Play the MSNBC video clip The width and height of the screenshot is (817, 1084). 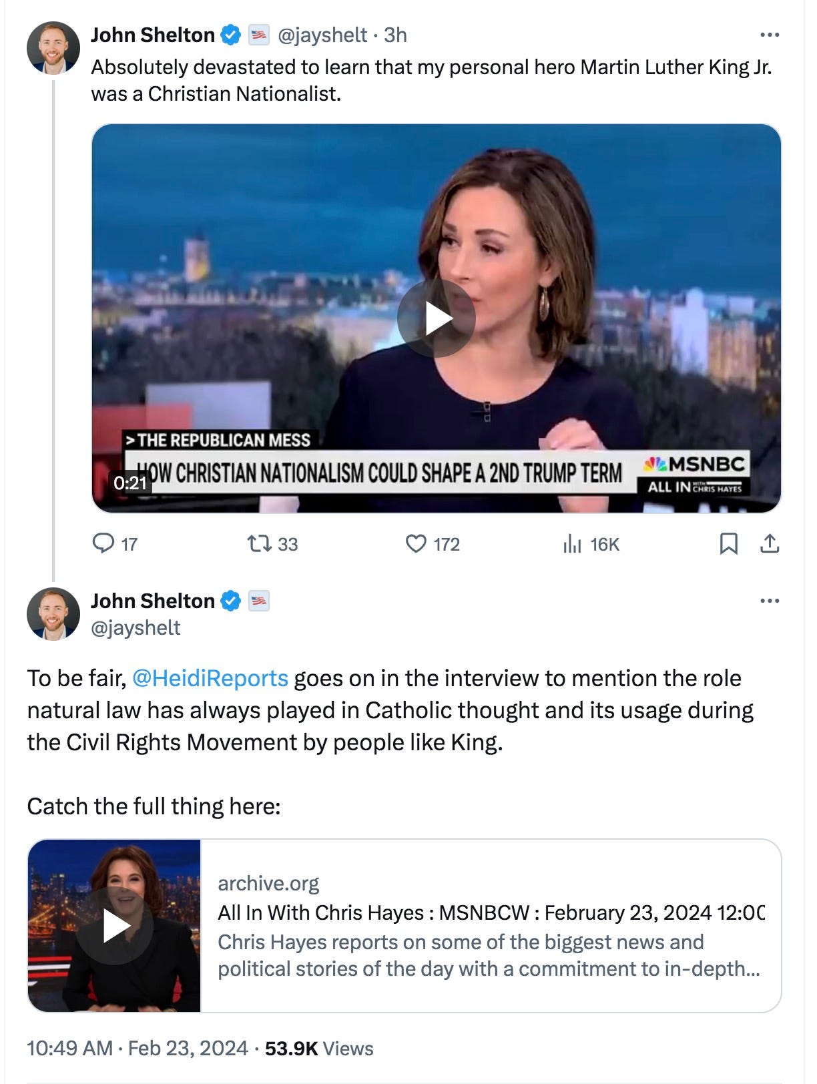(437, 318)
